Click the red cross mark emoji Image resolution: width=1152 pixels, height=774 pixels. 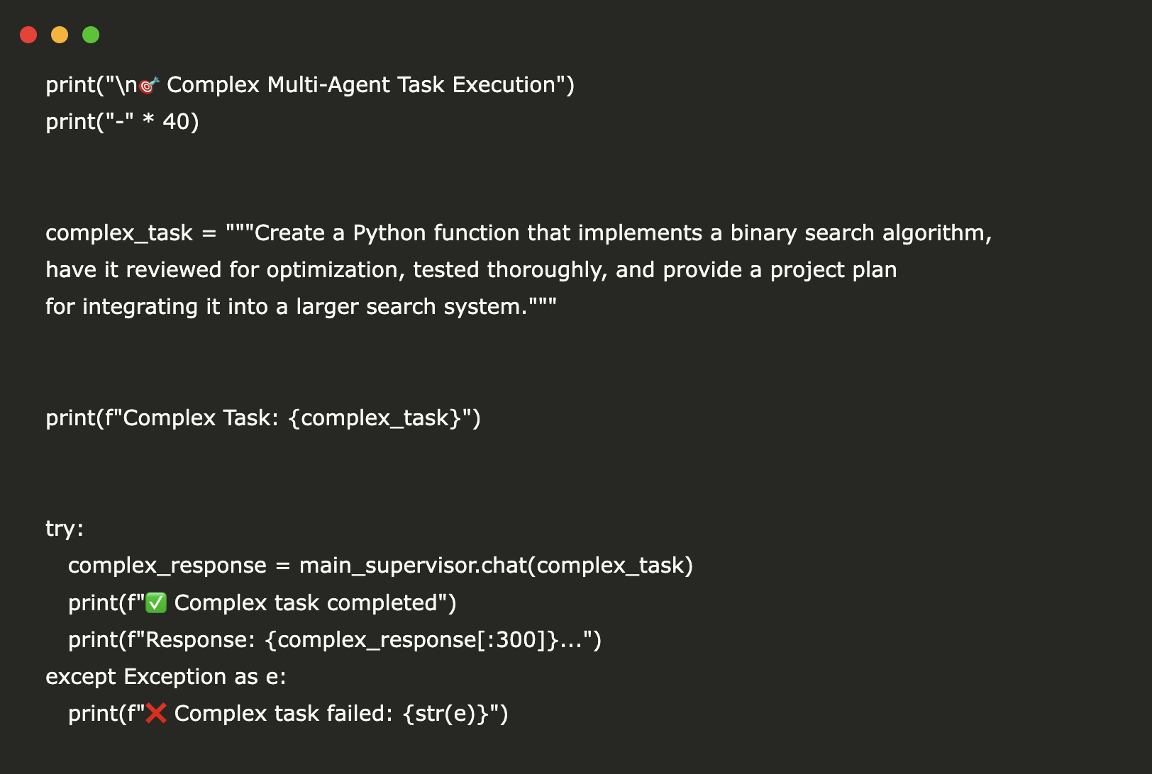[x=156, y=713]
